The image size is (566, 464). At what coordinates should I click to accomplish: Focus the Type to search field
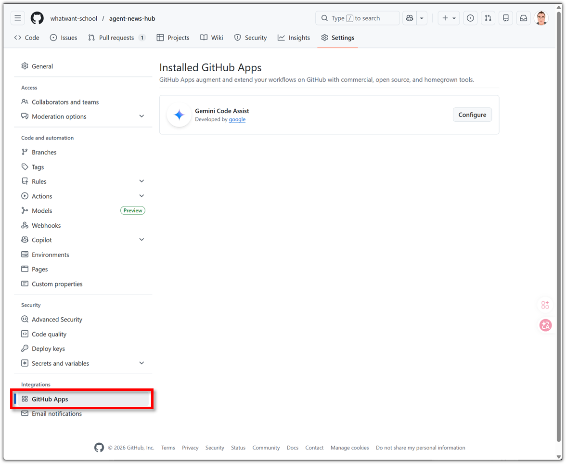click(358, 18)
